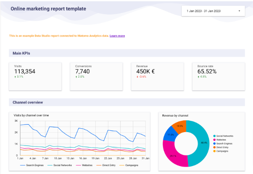Click the orange 10.9% donut segment

tap(180, 126)
